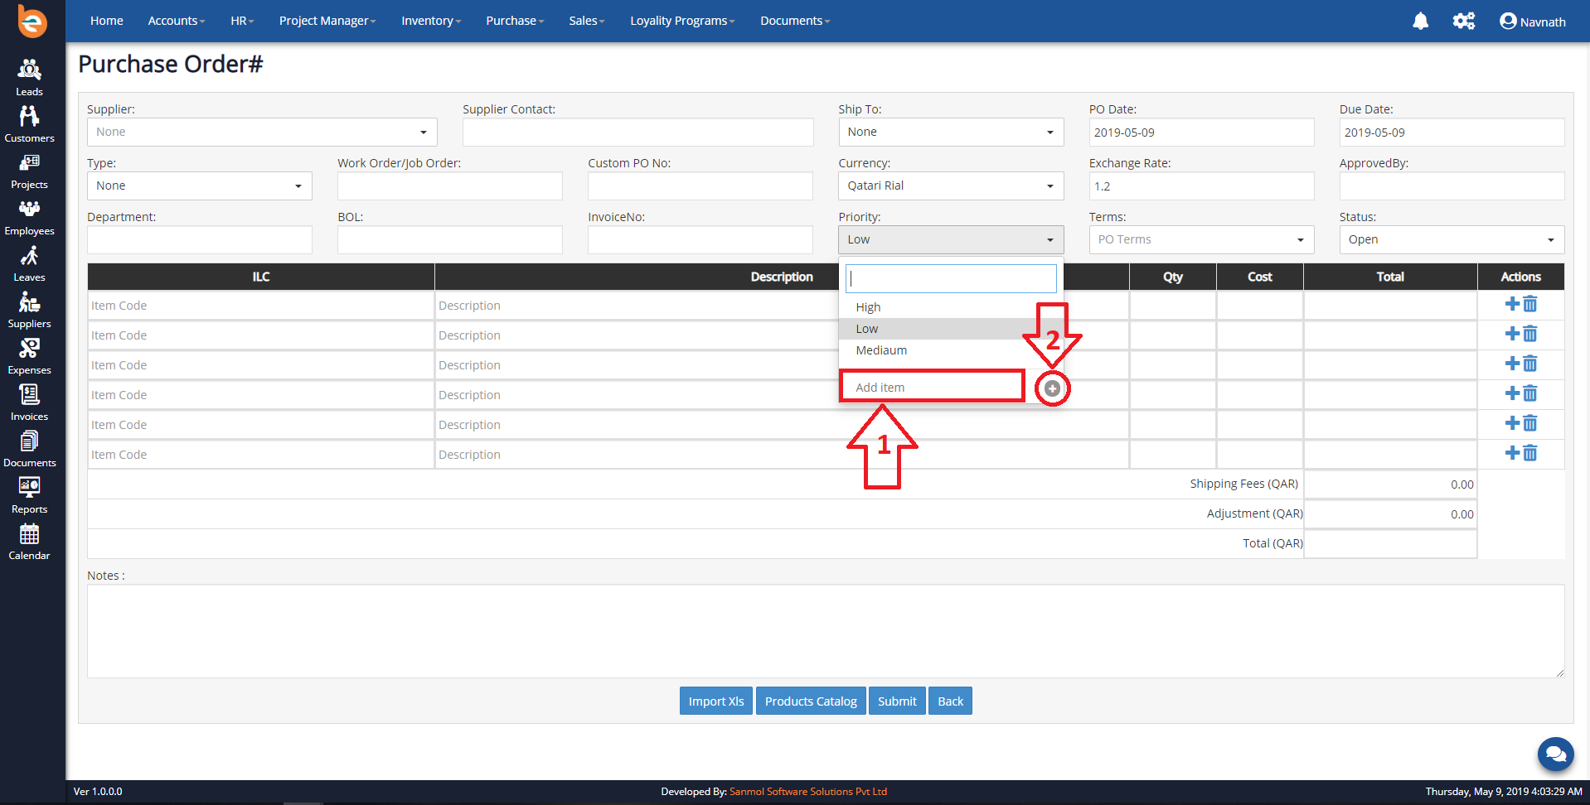Click the Due Date field

[x=1452, y=133]
